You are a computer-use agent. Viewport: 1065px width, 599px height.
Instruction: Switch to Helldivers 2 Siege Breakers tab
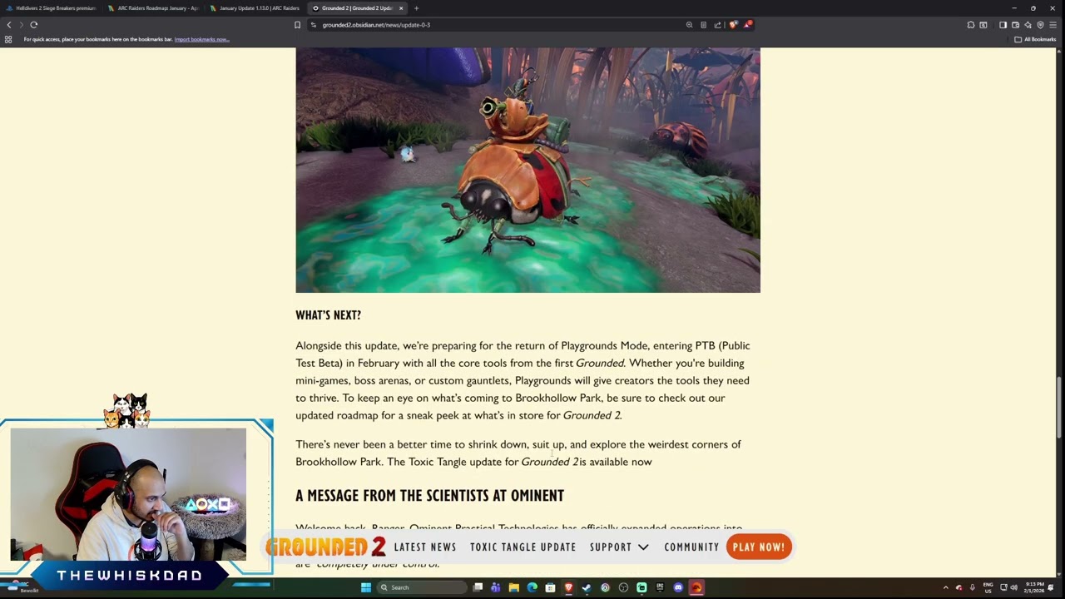coord(51,8)
